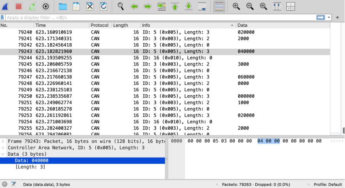The image size is (345, 188).
Task: Select packet 79244 with ID 16
Action: point(165,58)
